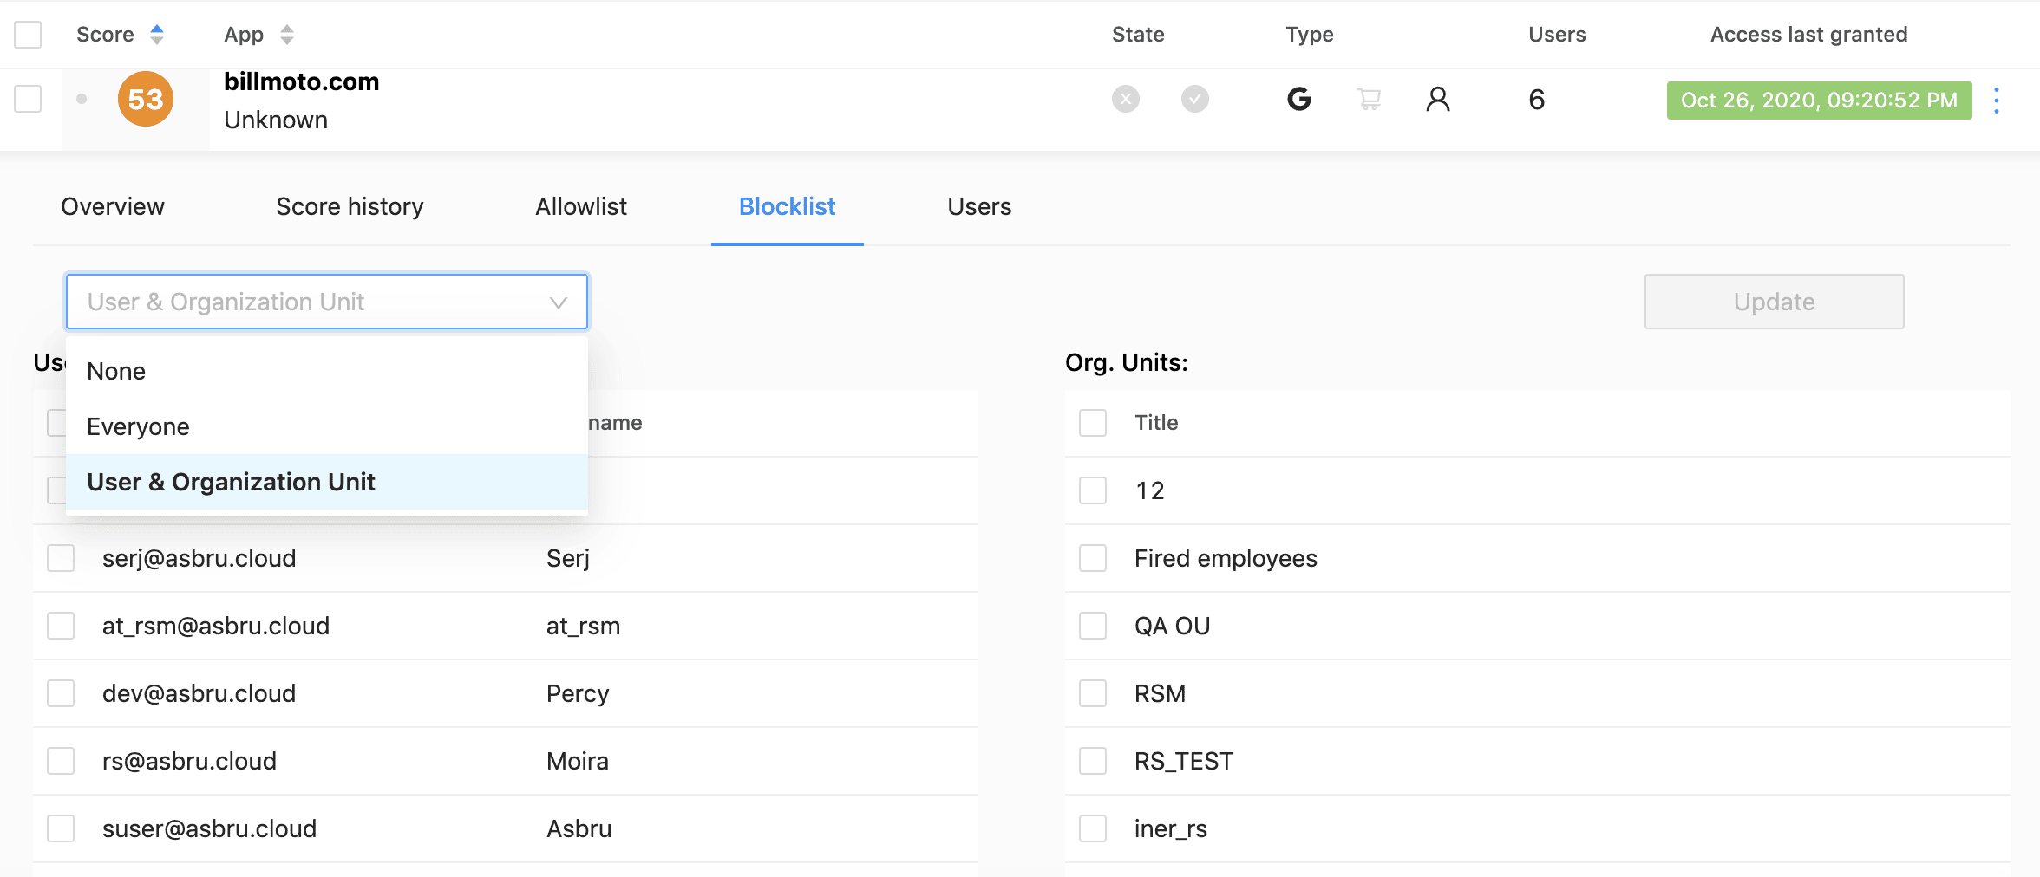Click the marketplace cart icon
Image resolution: width=2040 pixels, height=877 pixels.
(x=1369, y=100)
